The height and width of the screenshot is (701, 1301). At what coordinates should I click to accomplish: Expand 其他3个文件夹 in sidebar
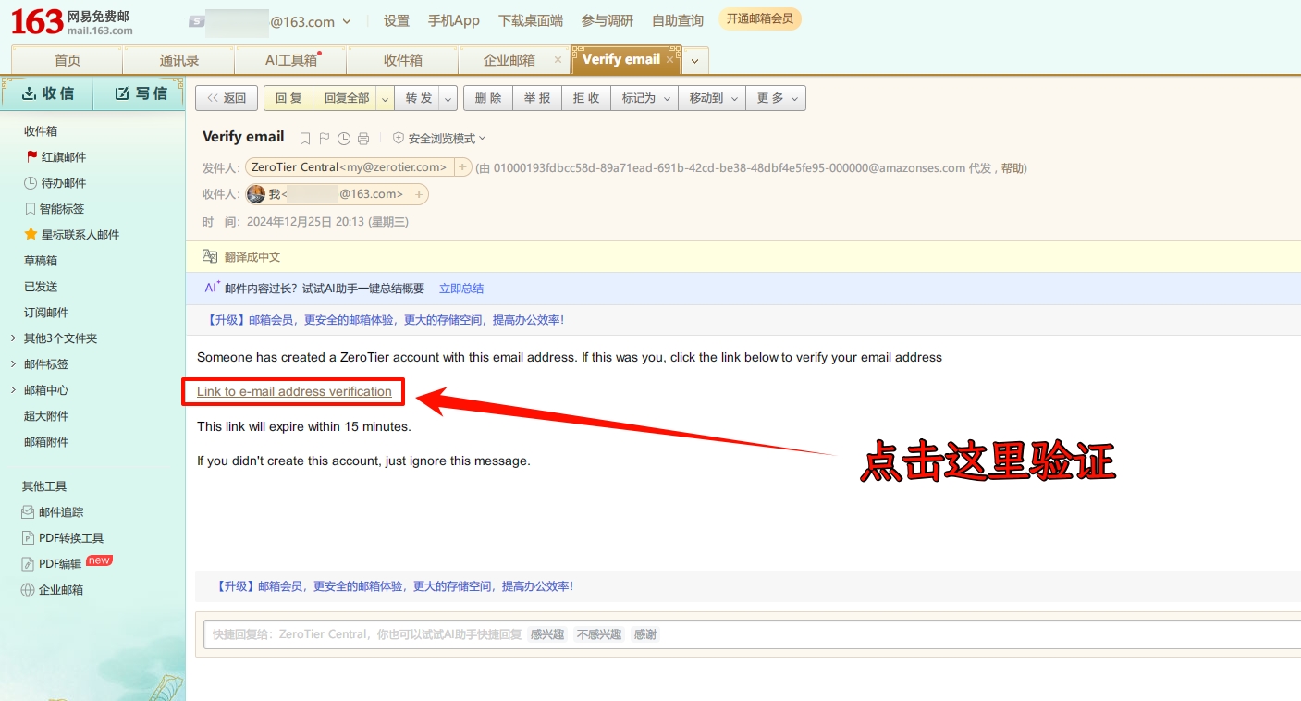pos(13,338)
